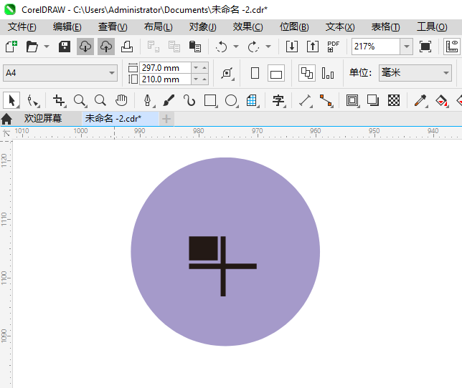Select the Ellipse tool
Viewport: 462px width, 388px height.
[x=231, y=100]
